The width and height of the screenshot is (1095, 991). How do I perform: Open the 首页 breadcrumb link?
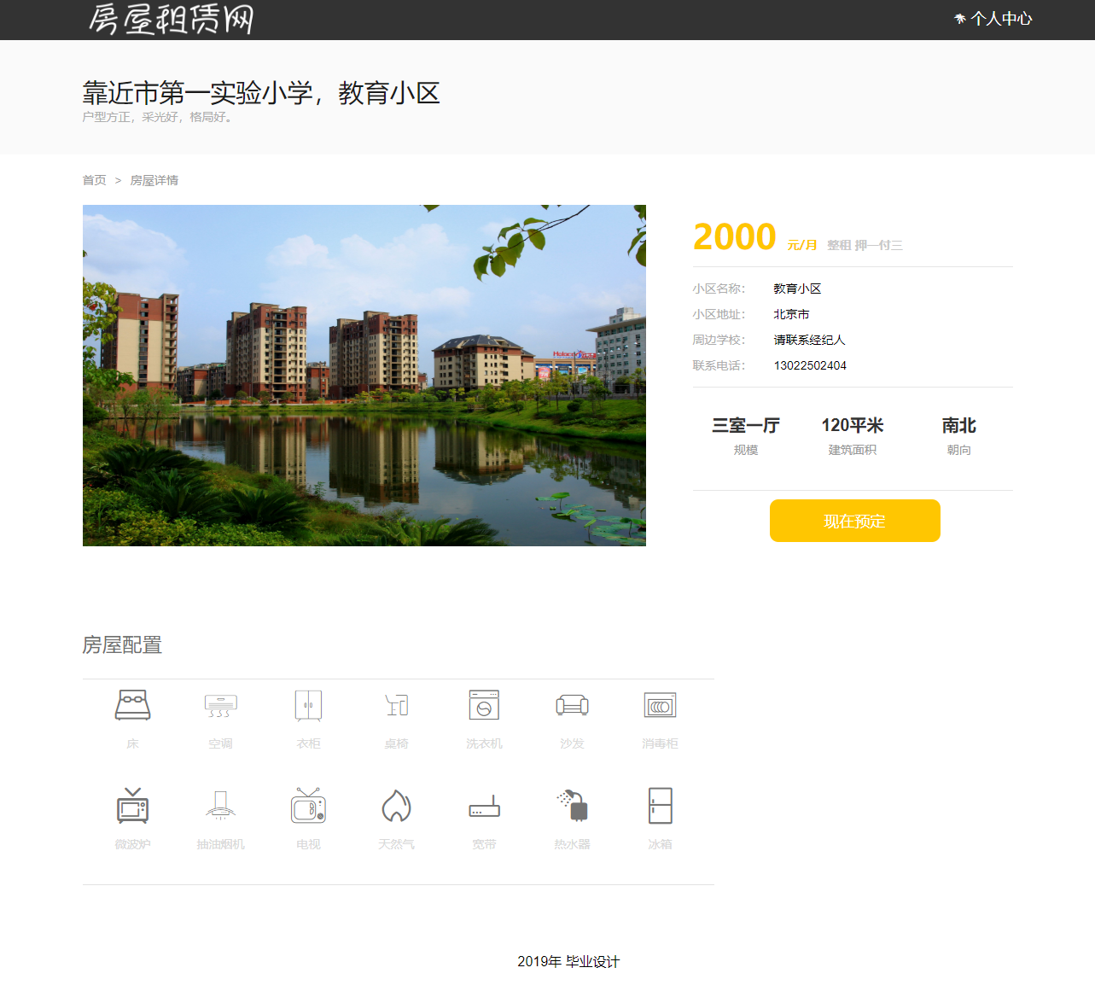(x=94, y=180)
